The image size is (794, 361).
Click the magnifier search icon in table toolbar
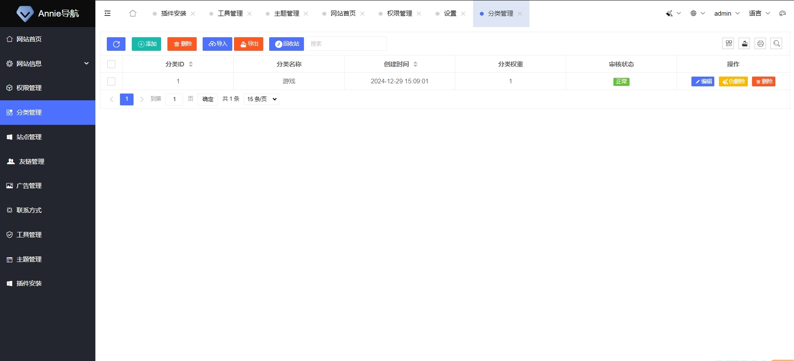click(x=776, y=44)
